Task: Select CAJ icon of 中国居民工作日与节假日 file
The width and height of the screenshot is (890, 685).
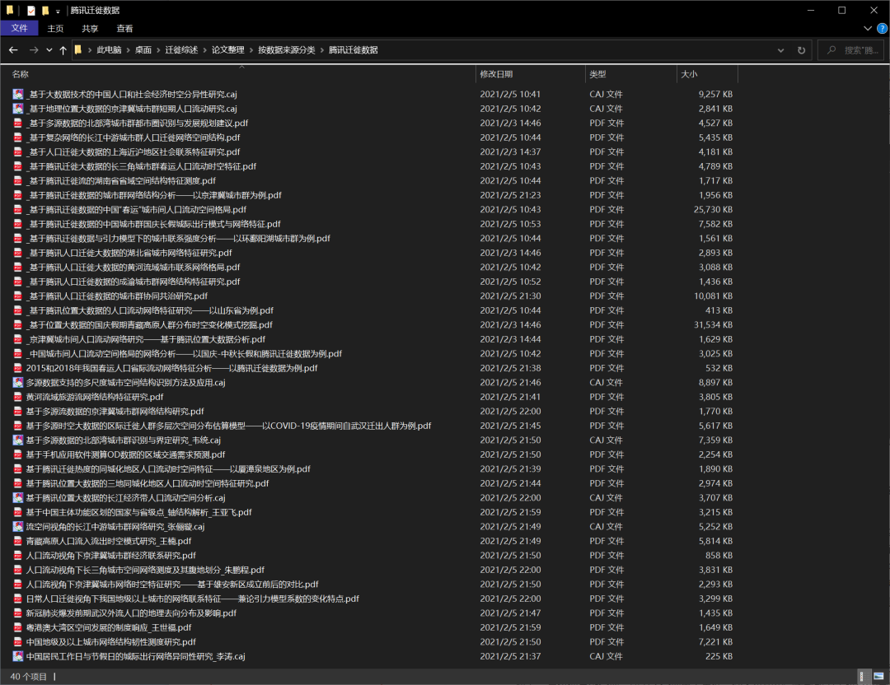Action: click(18, 656)
